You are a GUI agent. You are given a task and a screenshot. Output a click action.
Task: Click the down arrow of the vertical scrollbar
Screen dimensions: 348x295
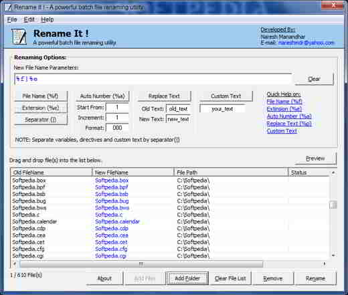(x=333, y=256)
